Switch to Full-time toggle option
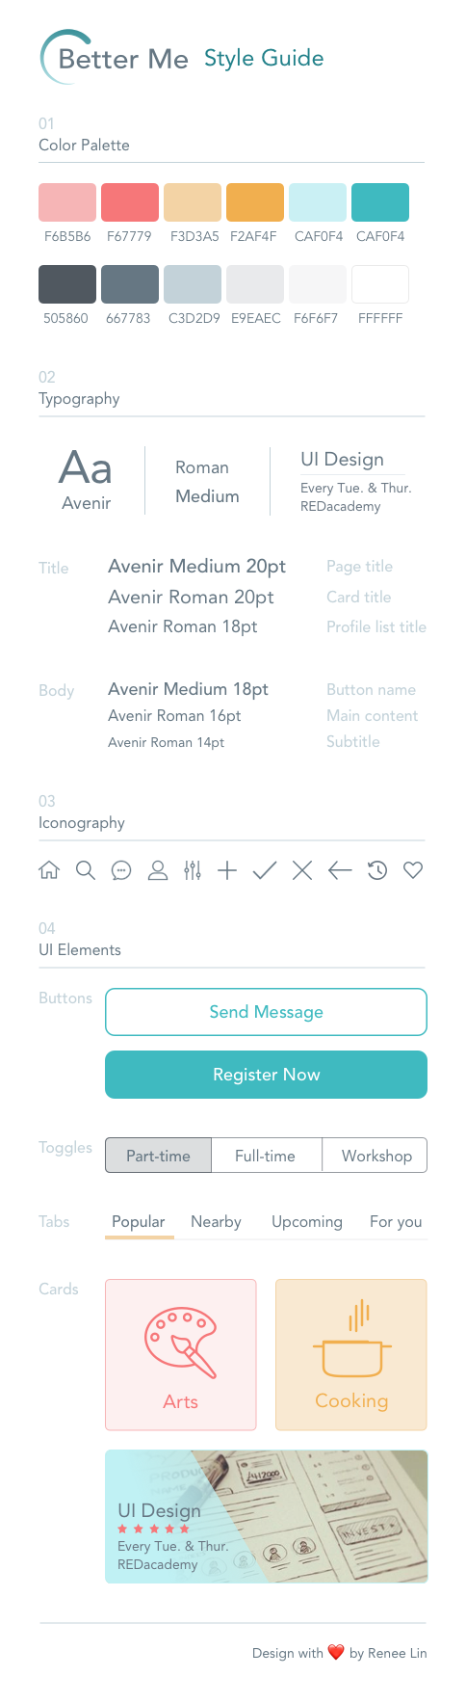The width and height of the screenshot is (466, 1703). pyautogui.click(x=266, y=1156)
